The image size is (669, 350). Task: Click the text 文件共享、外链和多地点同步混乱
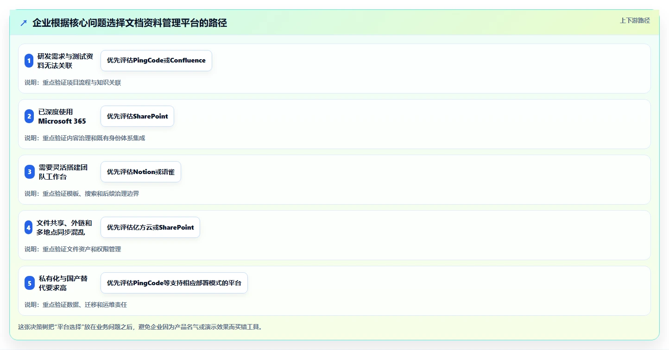point(64,227)
